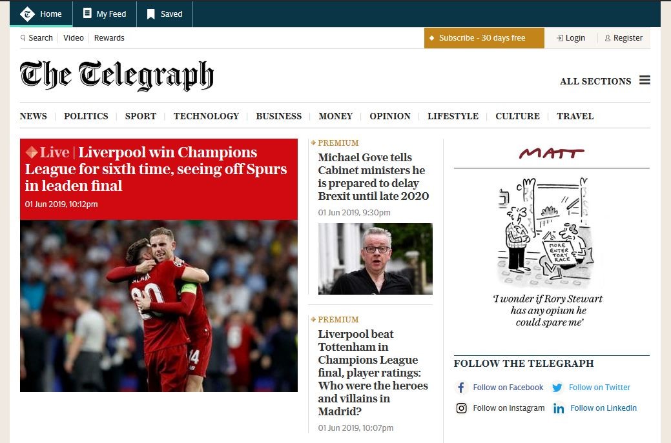Open the Video link

pos(74,38)
